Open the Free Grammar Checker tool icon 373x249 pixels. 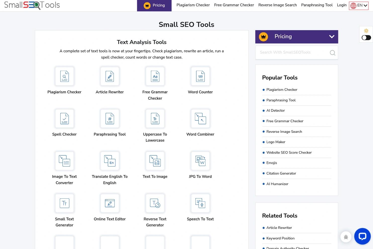[155, 76]
